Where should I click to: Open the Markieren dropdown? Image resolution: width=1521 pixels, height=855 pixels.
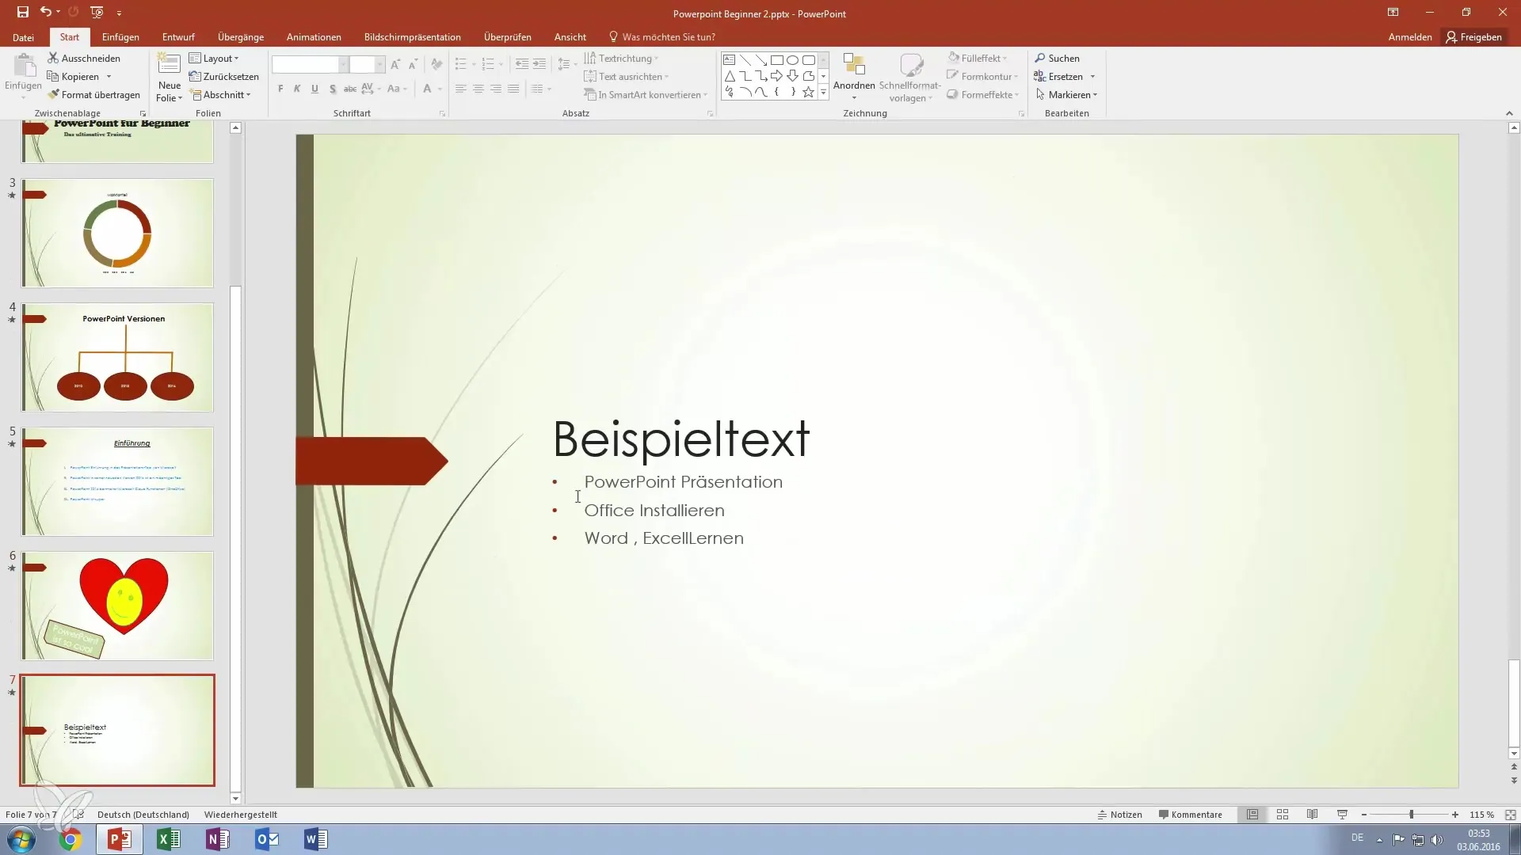1066,95
